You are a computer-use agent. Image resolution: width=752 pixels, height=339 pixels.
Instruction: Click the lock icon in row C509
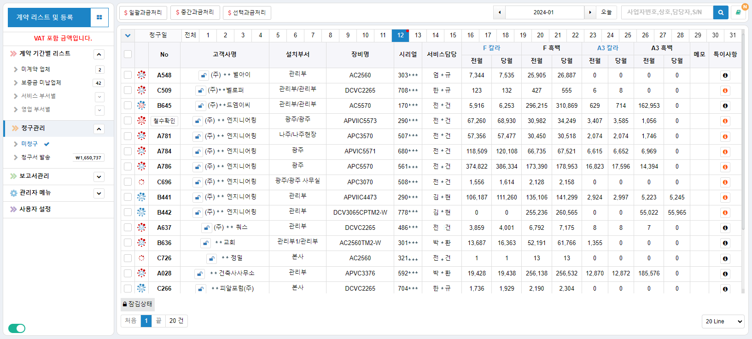(200, 90)
